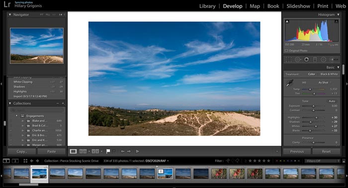Switch to Loupe view in toolbar
Viewport: 348px width, 188px height.
tap(73, 151)
